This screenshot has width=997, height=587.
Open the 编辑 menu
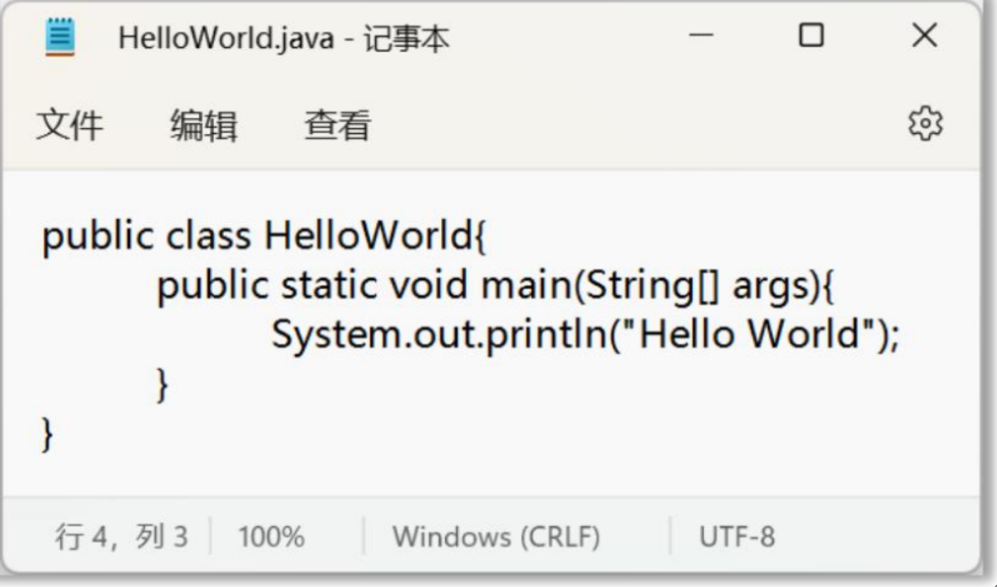point(204,126)
